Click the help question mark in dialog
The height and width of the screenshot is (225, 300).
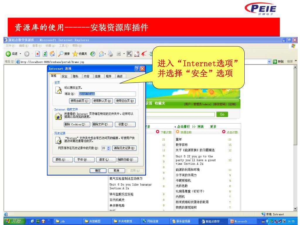pyautogui.click(x=137, y=69)
